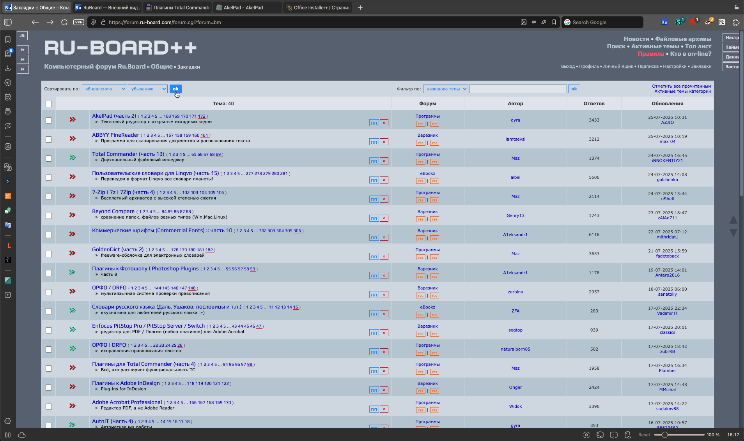
Task: Open the Notes panel in sidebar
Action: (8, 97)
